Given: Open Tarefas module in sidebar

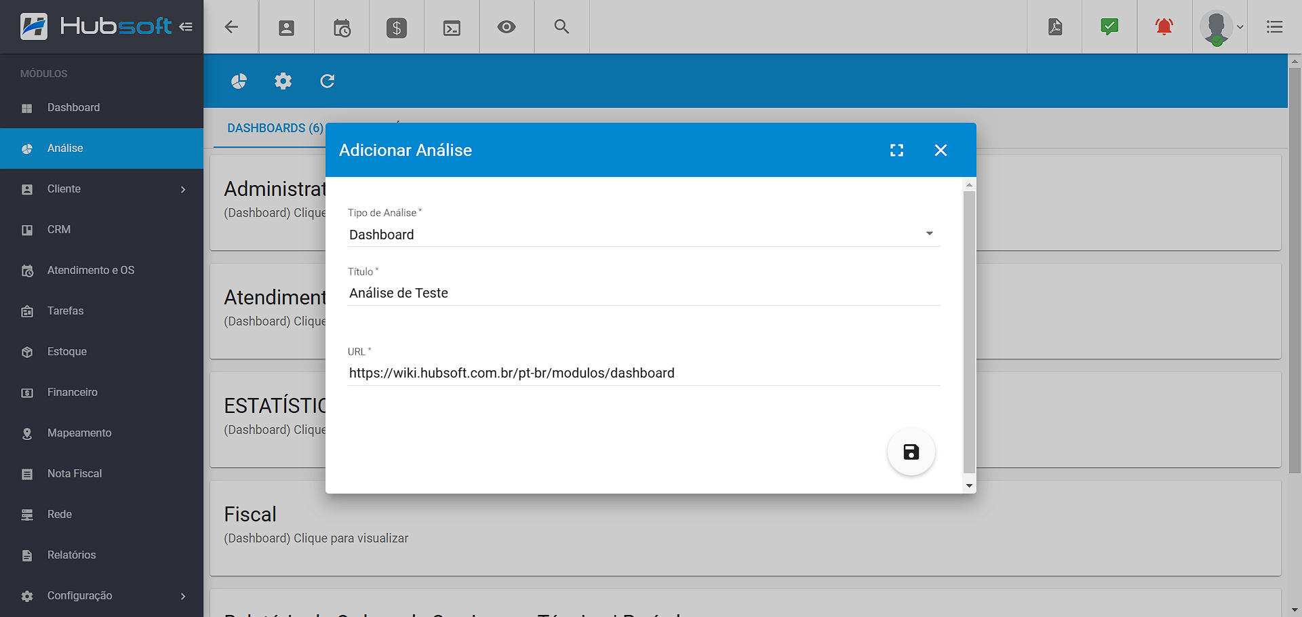Looking at the screenshot, I should pyautogui.click(x=102, y=311).
